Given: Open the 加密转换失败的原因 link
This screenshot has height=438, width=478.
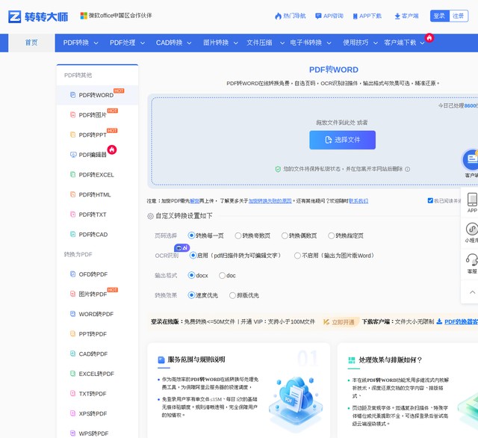Looking at the screenshot, I should [x=270, y=201].
